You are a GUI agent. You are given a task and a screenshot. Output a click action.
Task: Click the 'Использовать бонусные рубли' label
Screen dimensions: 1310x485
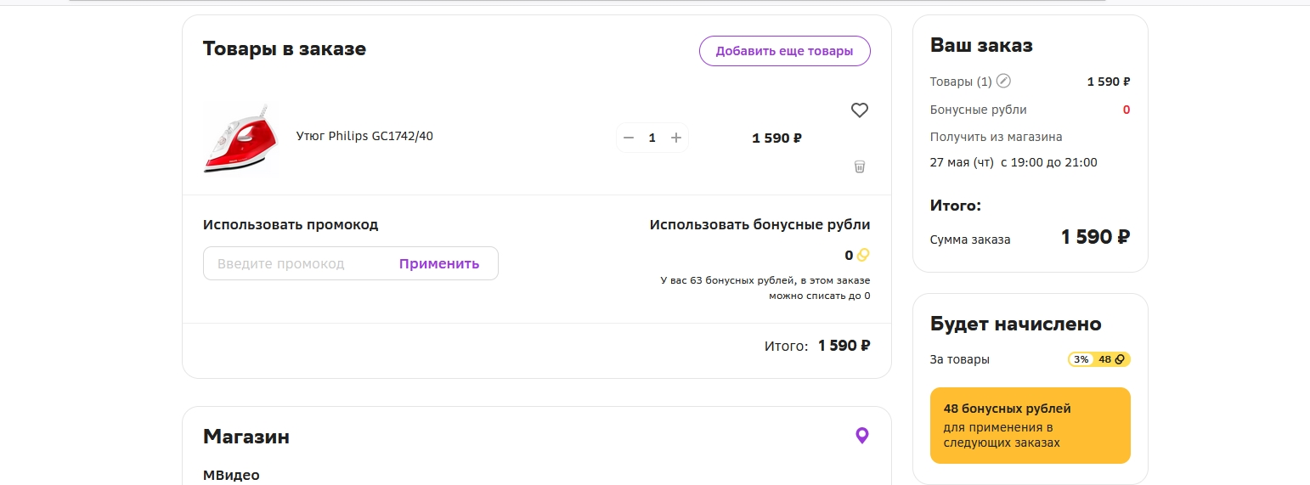(759, 225)
